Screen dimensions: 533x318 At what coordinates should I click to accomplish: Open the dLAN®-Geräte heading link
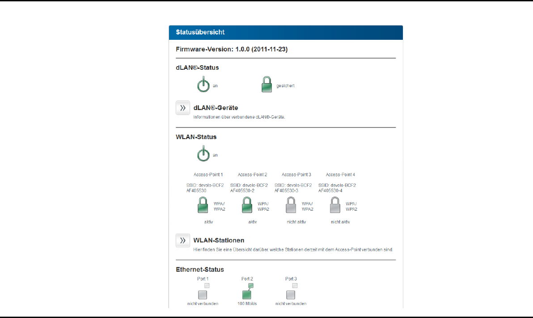[x=216, y=108]
